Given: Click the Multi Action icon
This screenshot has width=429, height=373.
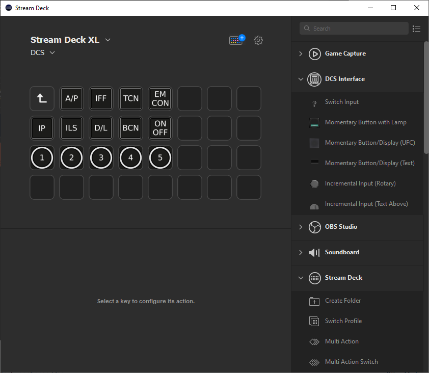Looking at the screenshot, I should (x=314, y=341).
